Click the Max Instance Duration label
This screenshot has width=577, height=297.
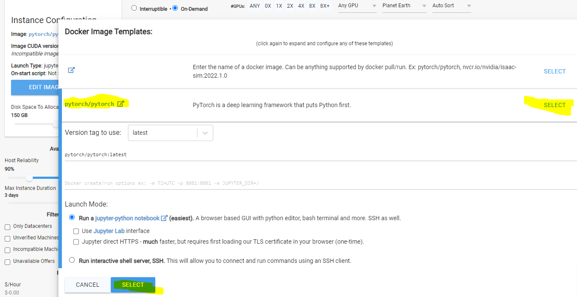click(x=30, y=188)
